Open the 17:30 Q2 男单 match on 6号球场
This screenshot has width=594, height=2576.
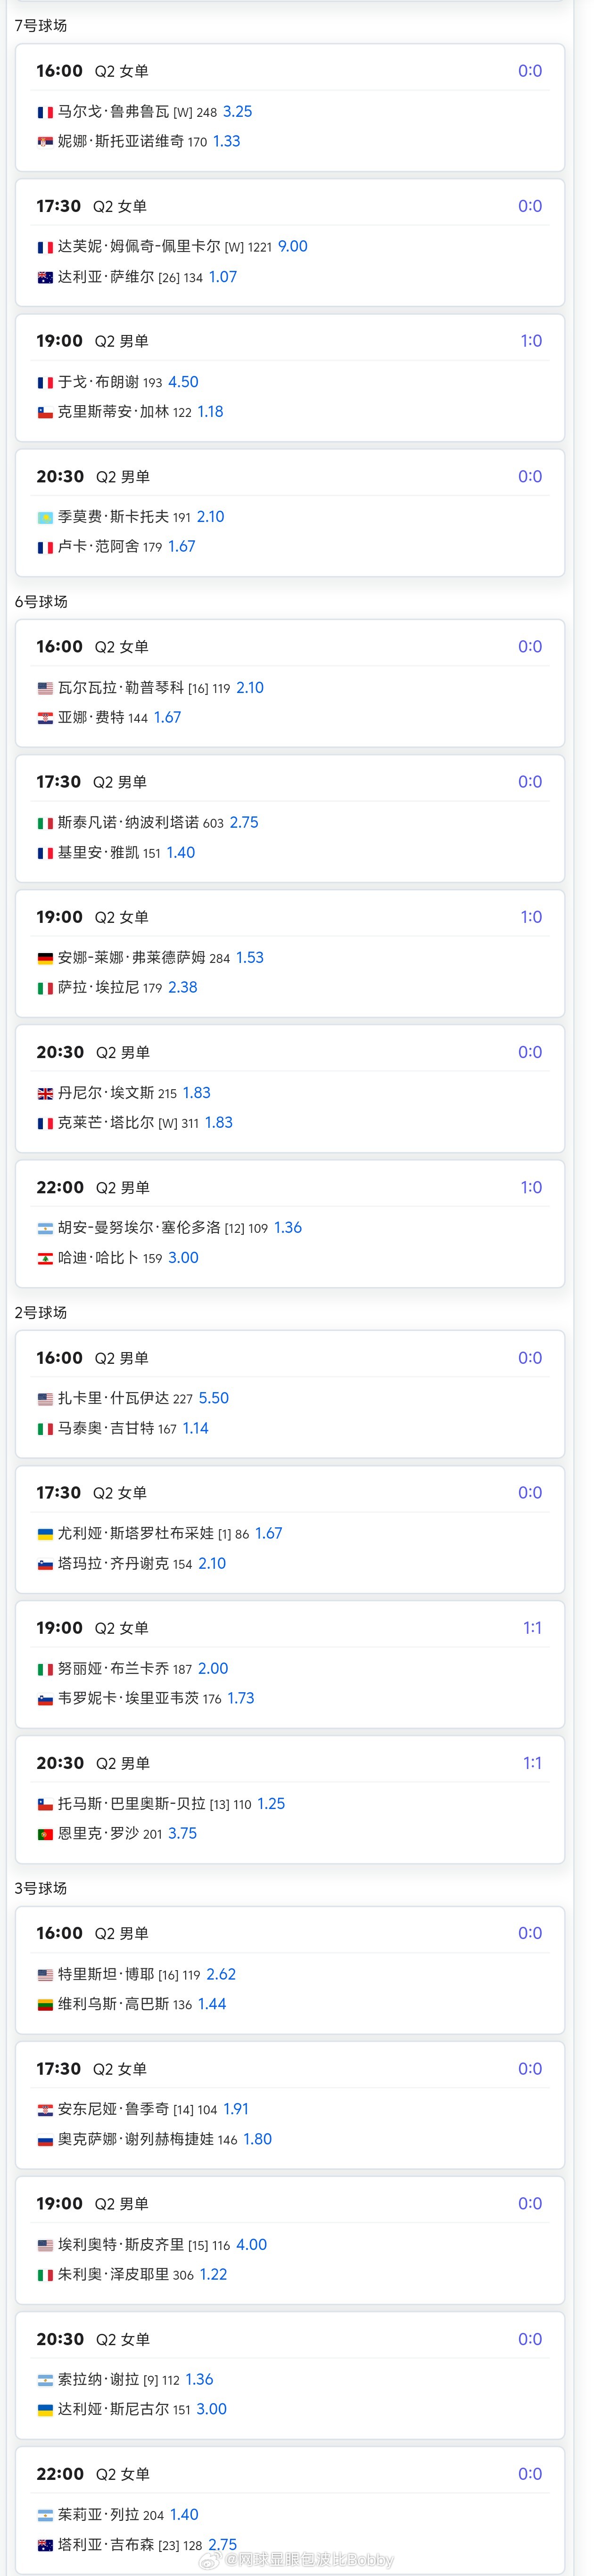[290, 818]
